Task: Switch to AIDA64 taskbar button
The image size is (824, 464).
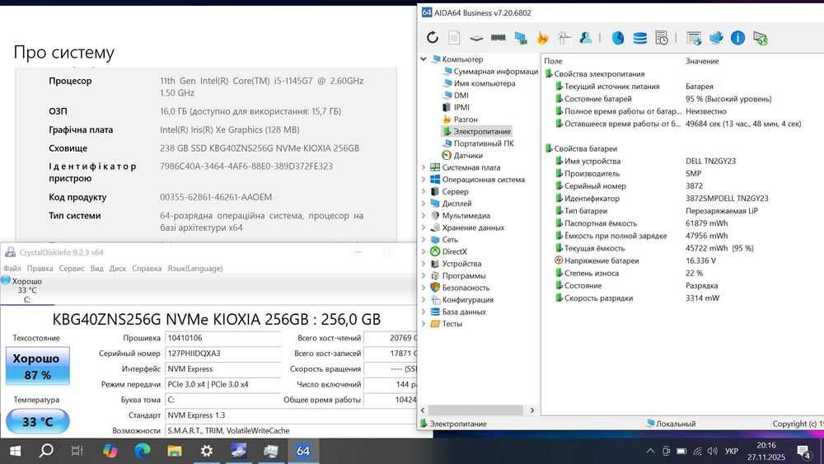Action: coord(303,451)
